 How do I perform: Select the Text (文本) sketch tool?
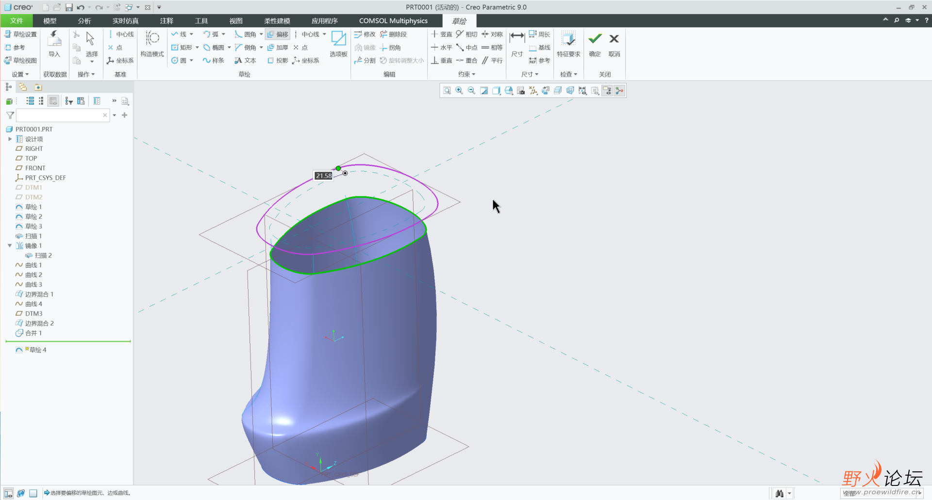pos(245,61)
